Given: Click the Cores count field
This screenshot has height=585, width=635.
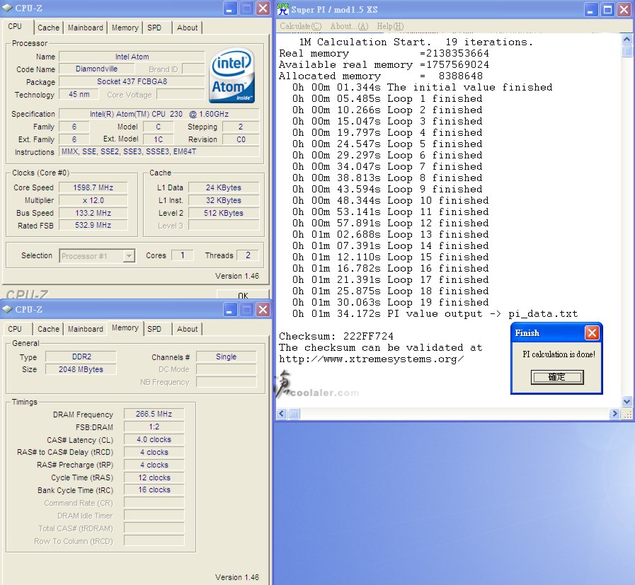Looking at the screenshot, I should coord(182,255).
